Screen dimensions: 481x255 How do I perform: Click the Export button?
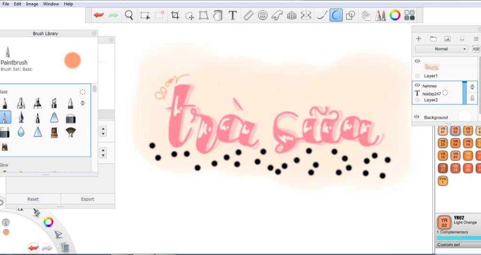coord(88,199)
